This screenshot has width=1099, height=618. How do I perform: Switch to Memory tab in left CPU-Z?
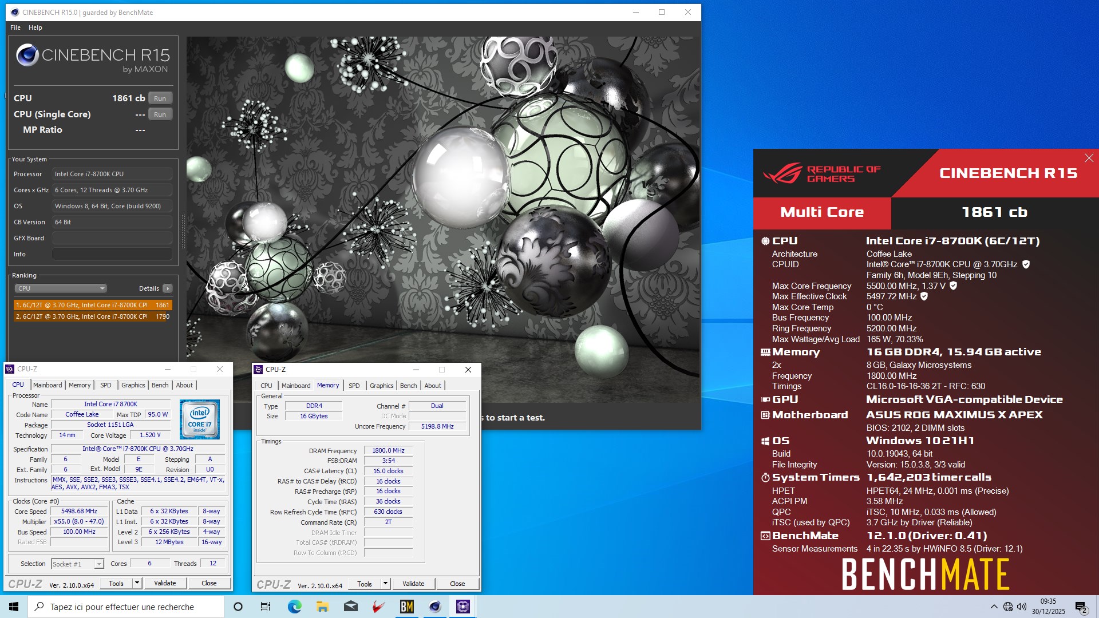(80, 385)
